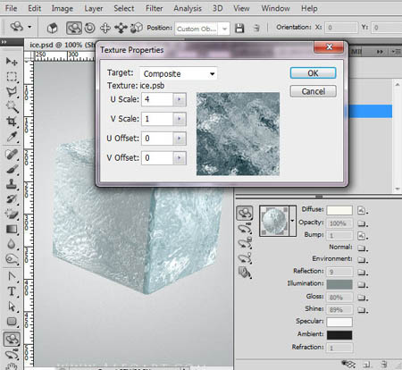Screen dimensions: 402x370
Task: Click the save position floppy disk icon
Action: tap(239, 29)
